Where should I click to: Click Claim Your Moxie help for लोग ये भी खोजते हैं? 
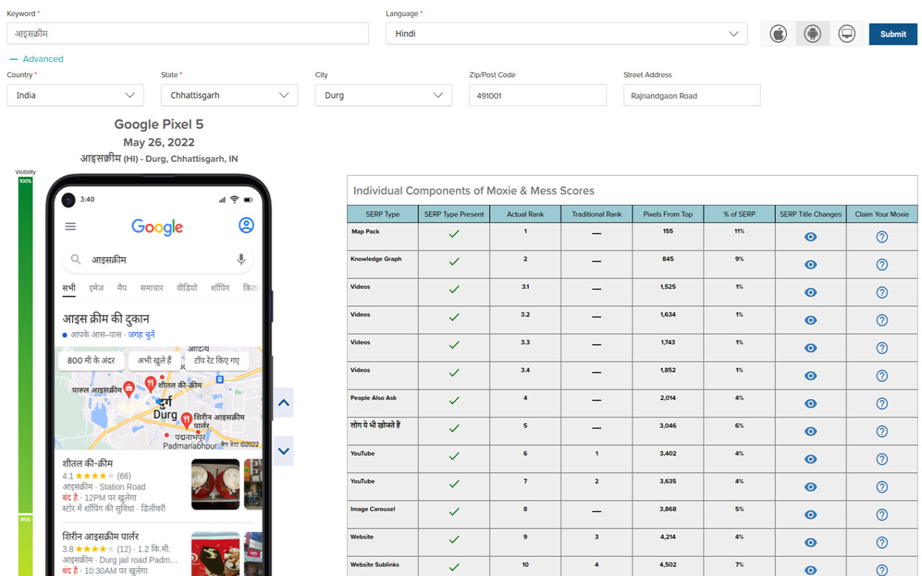click(x=882, y=431)
